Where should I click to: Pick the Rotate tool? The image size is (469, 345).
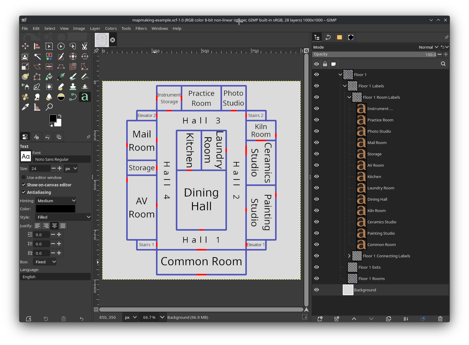tap(85, 56)
